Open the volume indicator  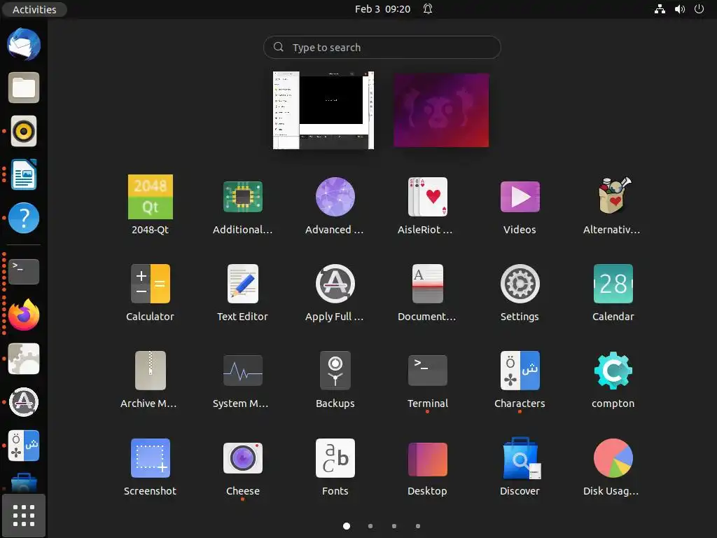click(679, 9)
